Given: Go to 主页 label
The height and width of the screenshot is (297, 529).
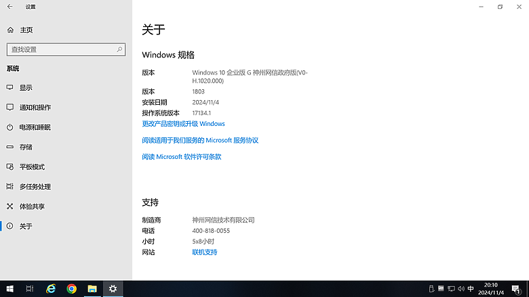Looking at the screenshot, I should pyautogui.click(x=26, y=30).
